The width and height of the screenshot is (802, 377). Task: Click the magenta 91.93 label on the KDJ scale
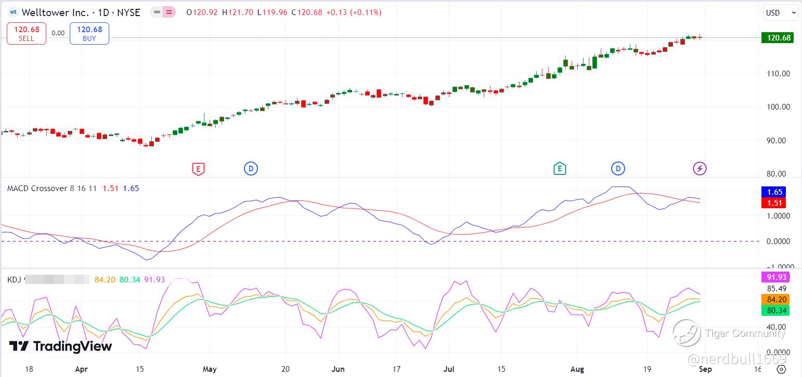coord(775,277)
